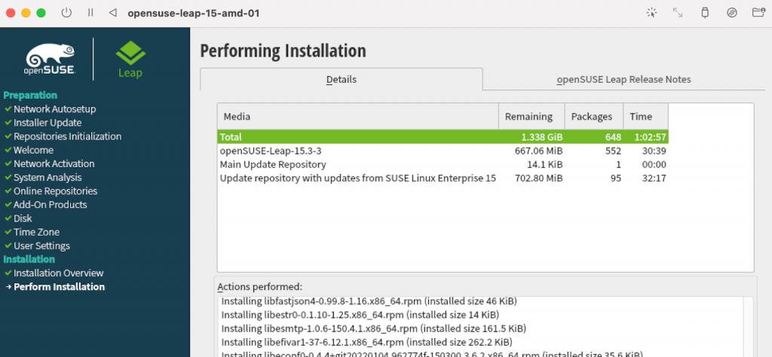772x357 pixels.
Task: Click the Packages column header
Action: point(594,117)
